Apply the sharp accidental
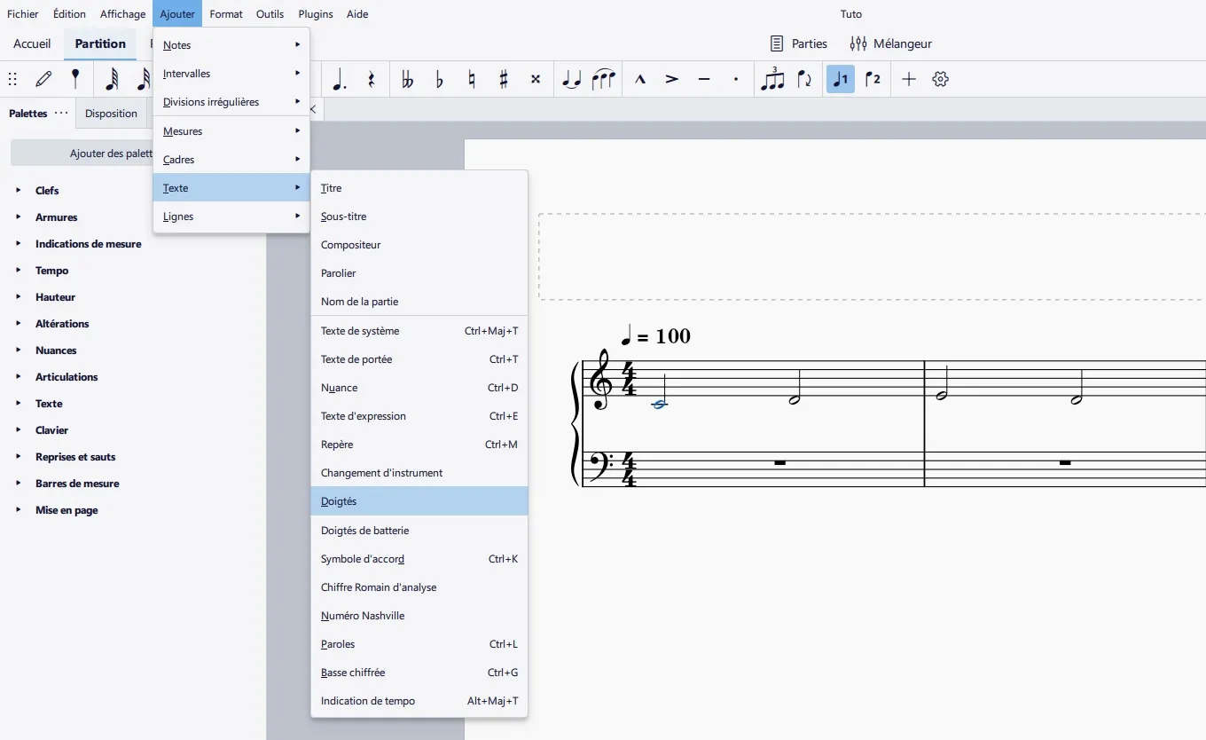Screen dimensions: 1206x740 [503, 80]
